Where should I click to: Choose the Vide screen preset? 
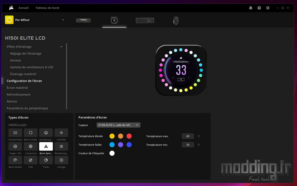coord(30,160)
